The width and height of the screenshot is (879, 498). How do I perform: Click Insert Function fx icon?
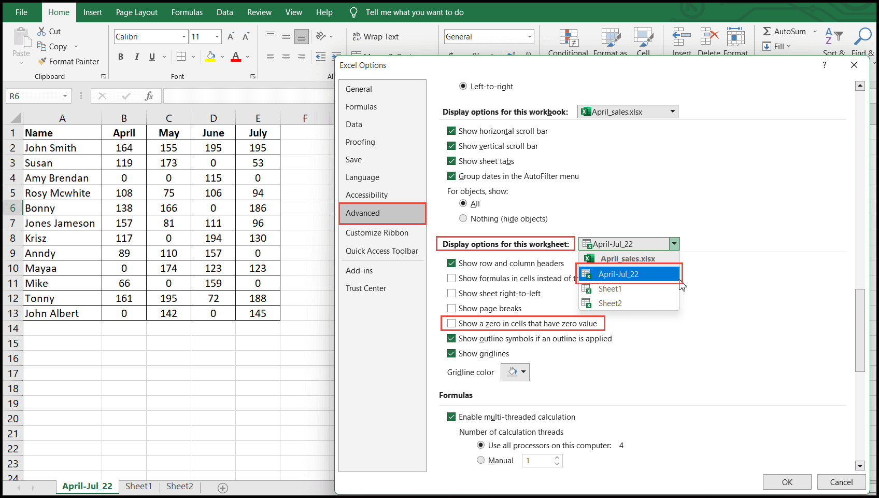(x=149, y=96)
